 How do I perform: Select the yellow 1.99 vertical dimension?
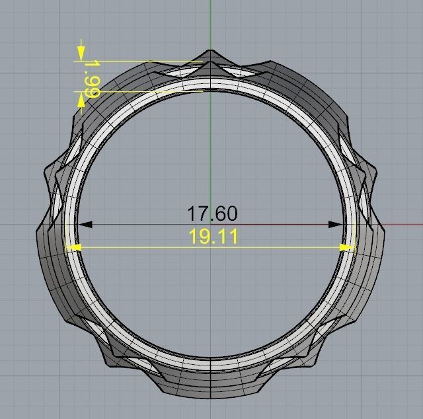(93, 79)
